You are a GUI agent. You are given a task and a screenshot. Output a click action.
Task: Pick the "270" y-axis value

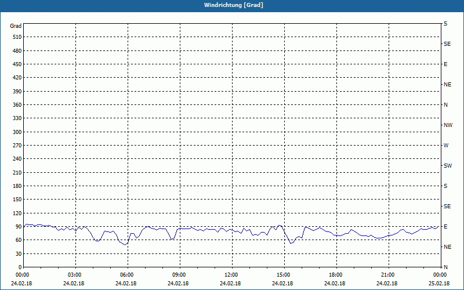pyautogui.click(x=17, y=146)
